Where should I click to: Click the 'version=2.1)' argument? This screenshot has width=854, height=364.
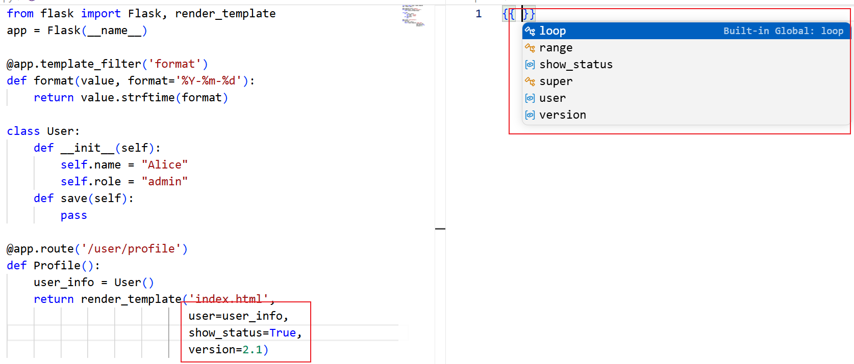click(229, 350)
